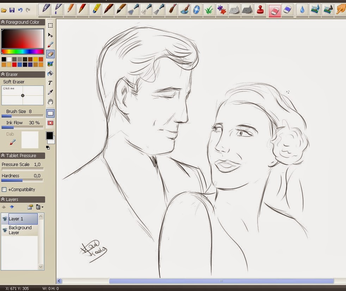This screenshot has width=346, height=291.
Task: Select the green grass brush
Action: click(209, 10)
